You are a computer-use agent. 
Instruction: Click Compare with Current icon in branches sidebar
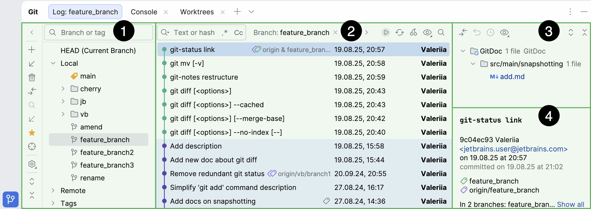pos(32,91)
